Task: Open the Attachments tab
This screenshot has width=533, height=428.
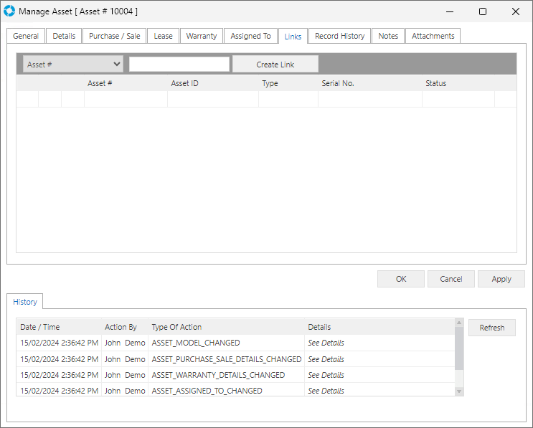Action: point(433,36)
